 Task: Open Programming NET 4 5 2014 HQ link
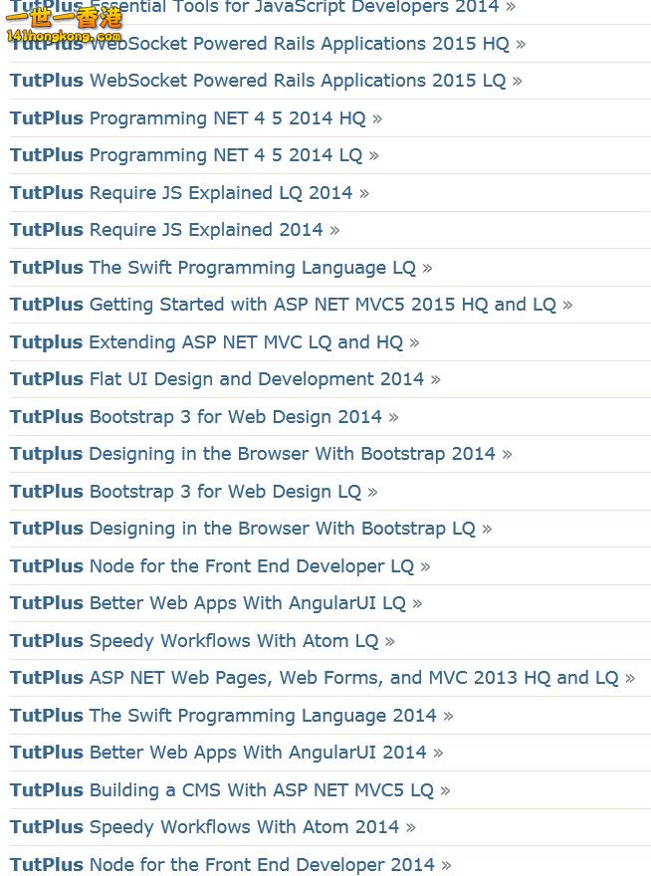coord(196,117)
